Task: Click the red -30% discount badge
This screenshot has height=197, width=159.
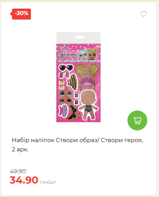Action: (x=21, y=14)
